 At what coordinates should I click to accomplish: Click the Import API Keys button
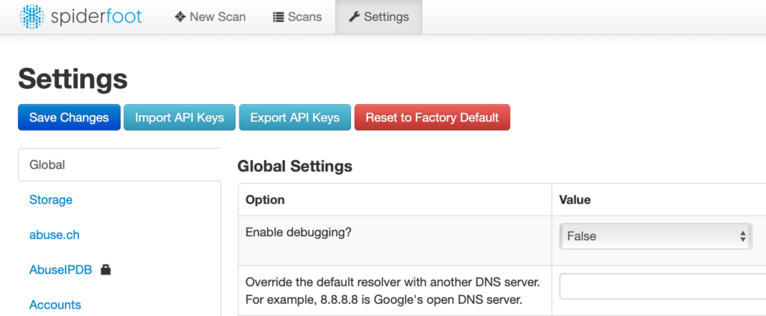tap(180, 117)
